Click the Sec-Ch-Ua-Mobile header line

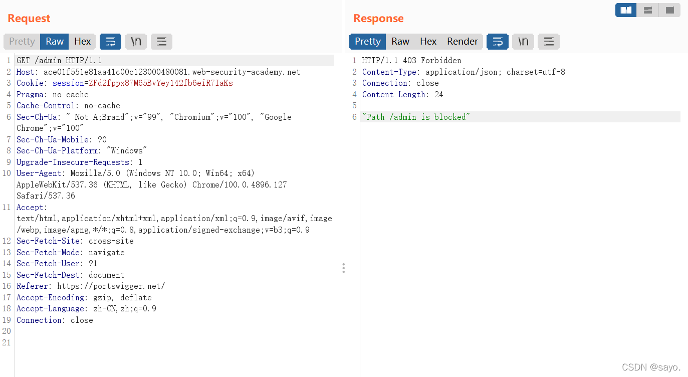pyautogui.click(x=62, y=139)
